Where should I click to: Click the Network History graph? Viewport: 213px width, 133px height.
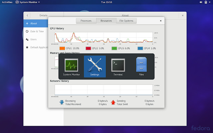tap(104, 90)
